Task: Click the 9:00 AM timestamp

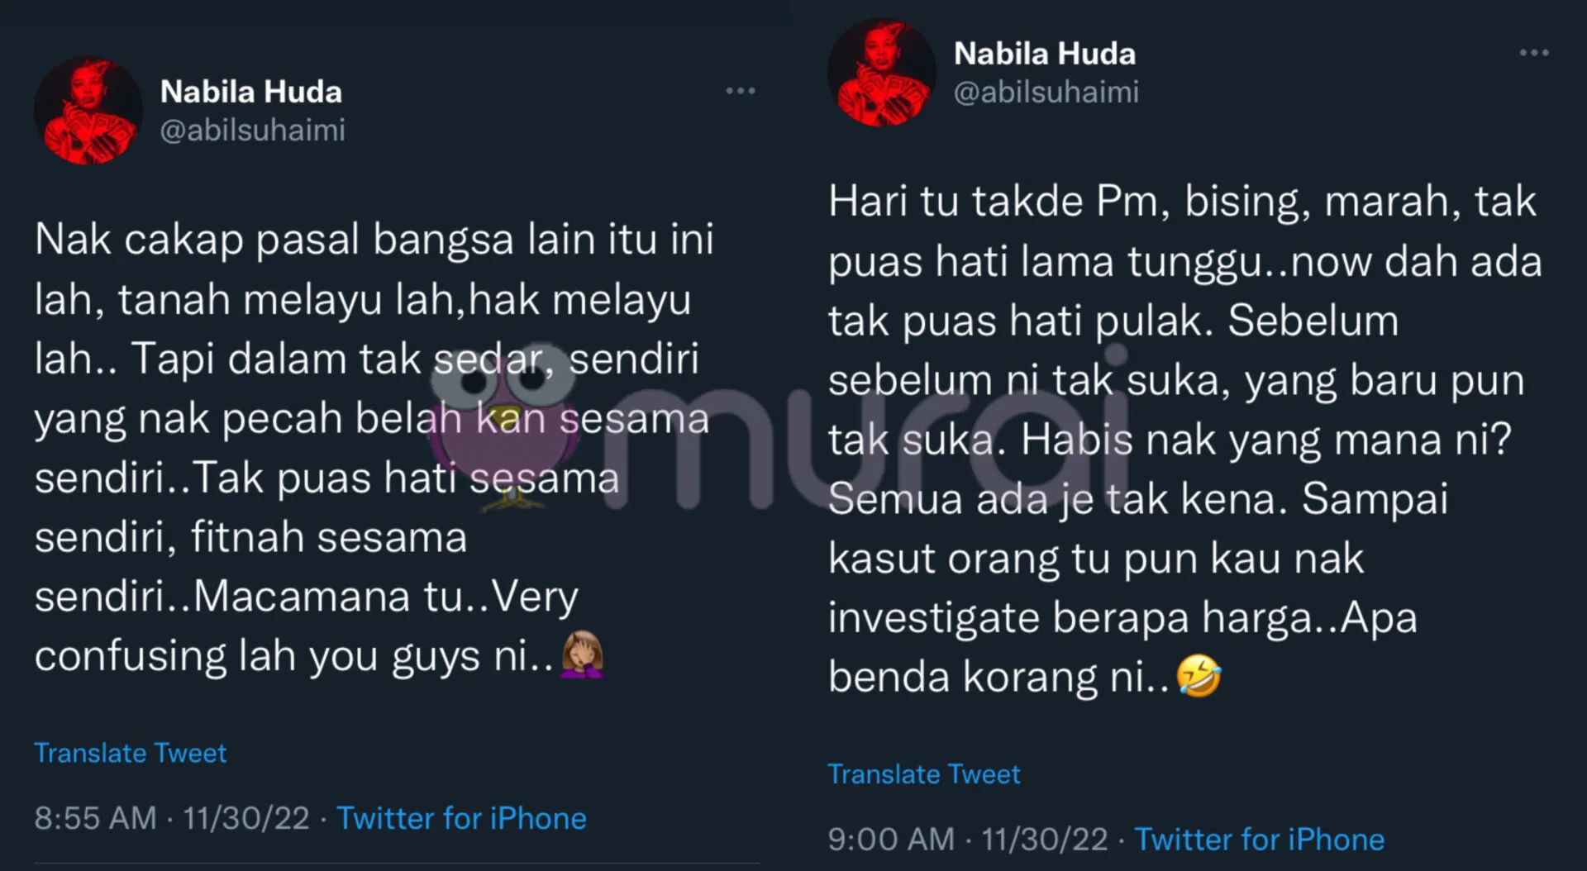Action: (x=891, y=840)
